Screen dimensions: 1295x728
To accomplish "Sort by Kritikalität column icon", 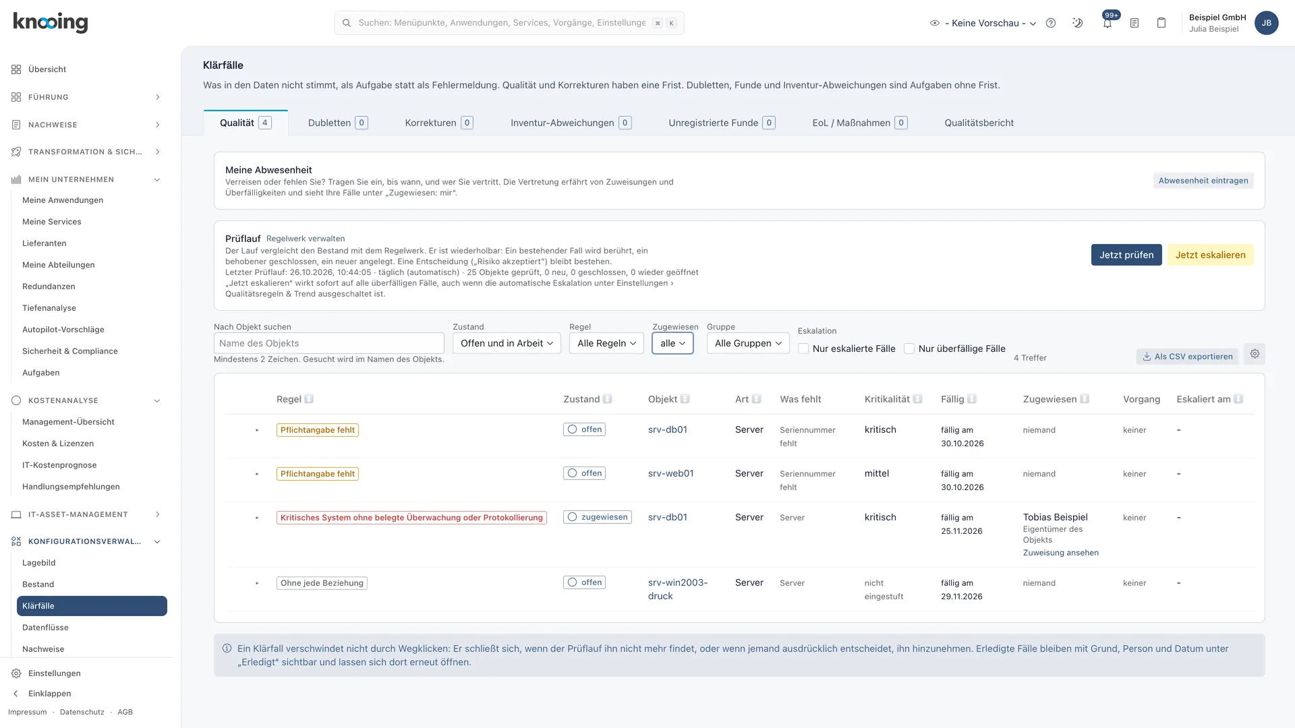I will (918, 399).
